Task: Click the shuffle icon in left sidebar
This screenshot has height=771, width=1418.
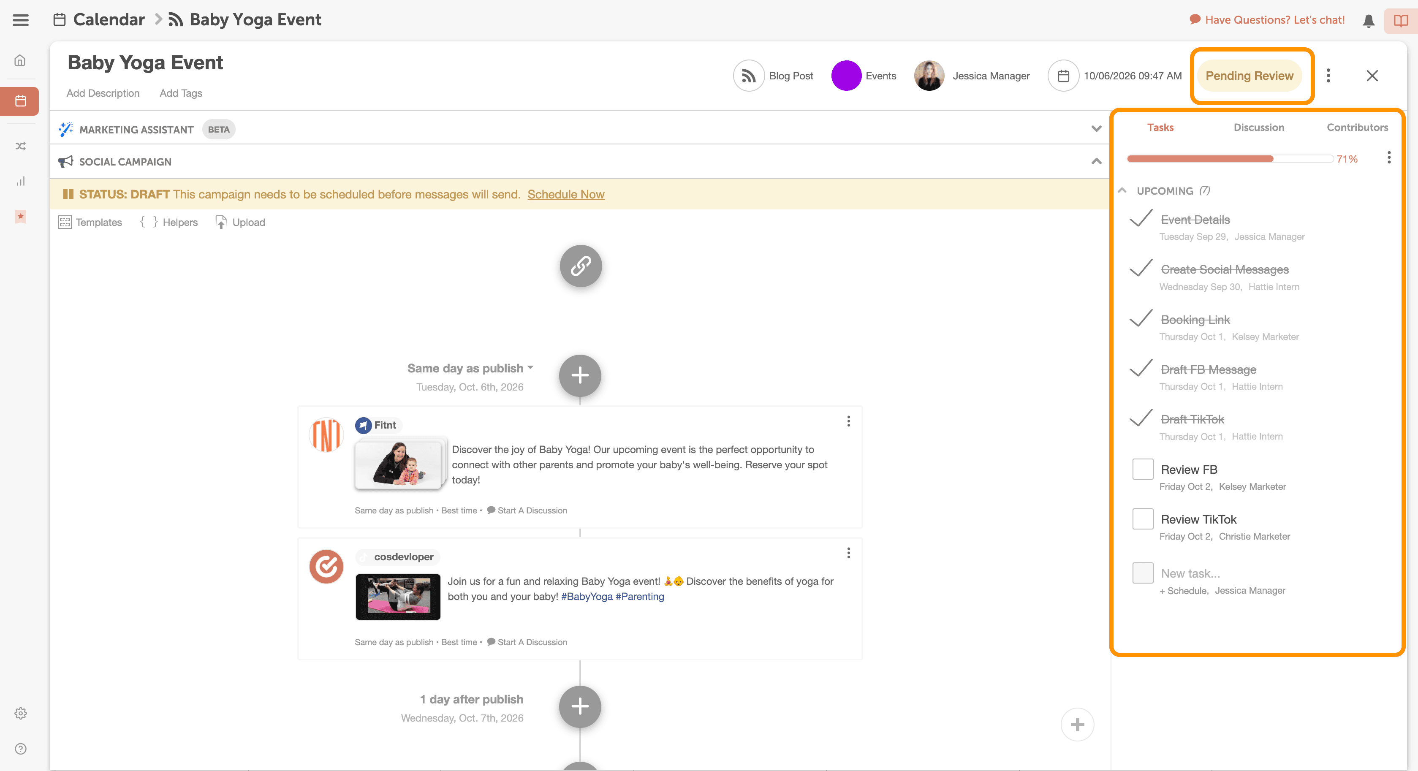Action: [x=20, y=146]
